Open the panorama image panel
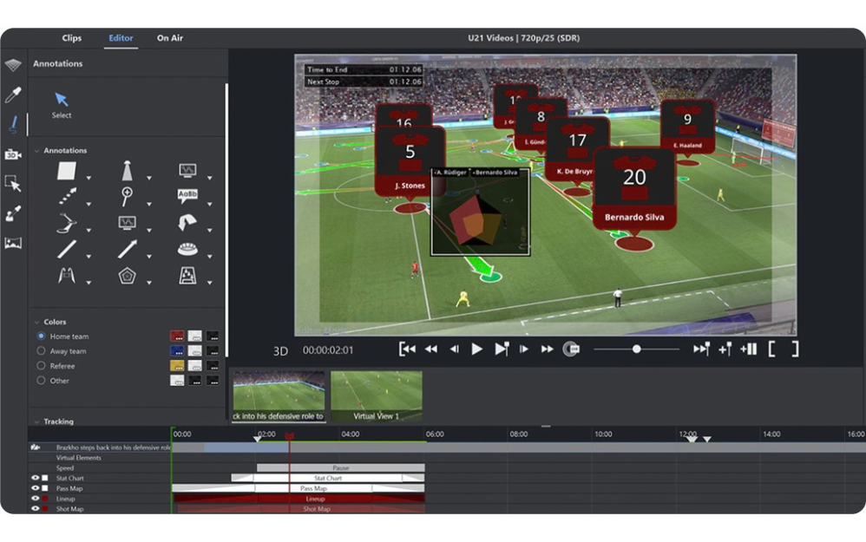The height and width of the screenshot is (542, 866). point(13,243)
